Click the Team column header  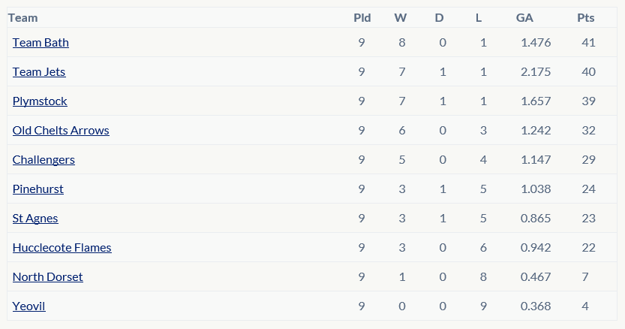click(x=23, y=18)
